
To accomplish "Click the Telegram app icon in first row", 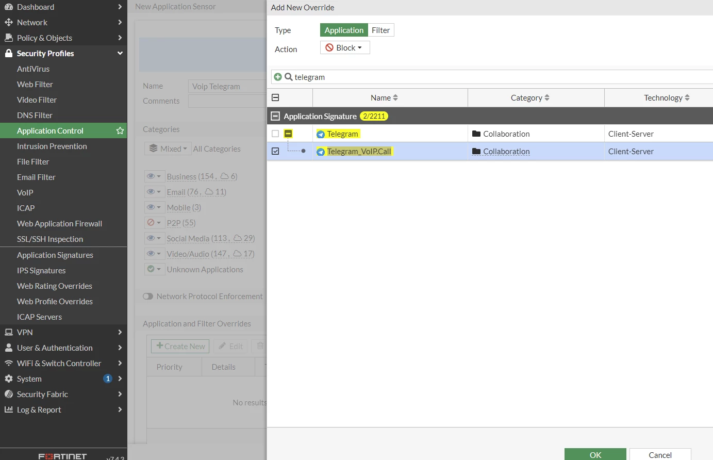I will [x=321, y=134].
